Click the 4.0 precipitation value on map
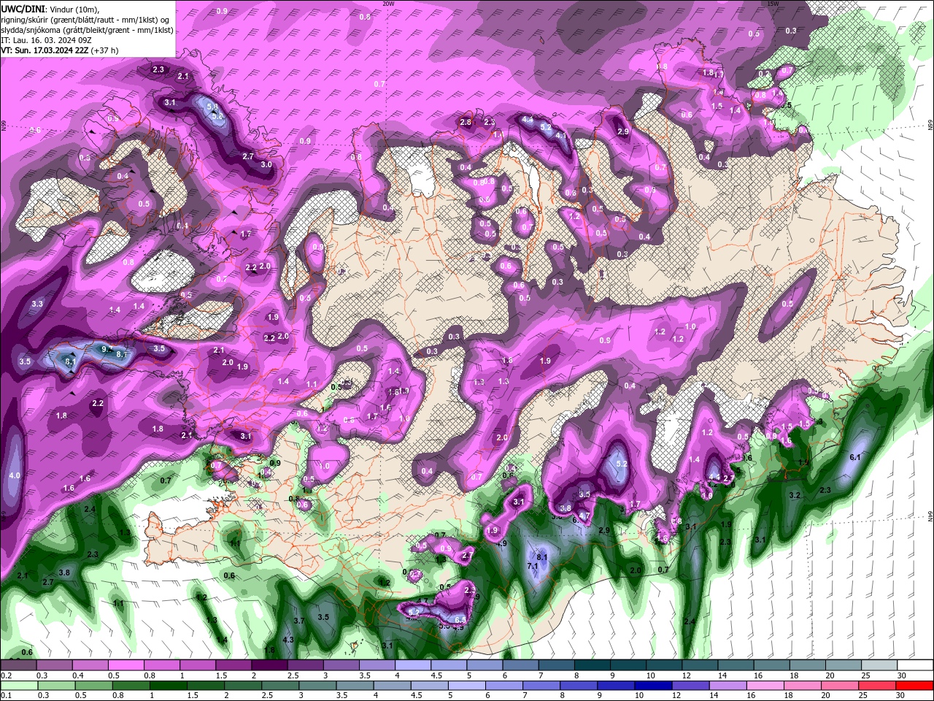 [15, 475]
